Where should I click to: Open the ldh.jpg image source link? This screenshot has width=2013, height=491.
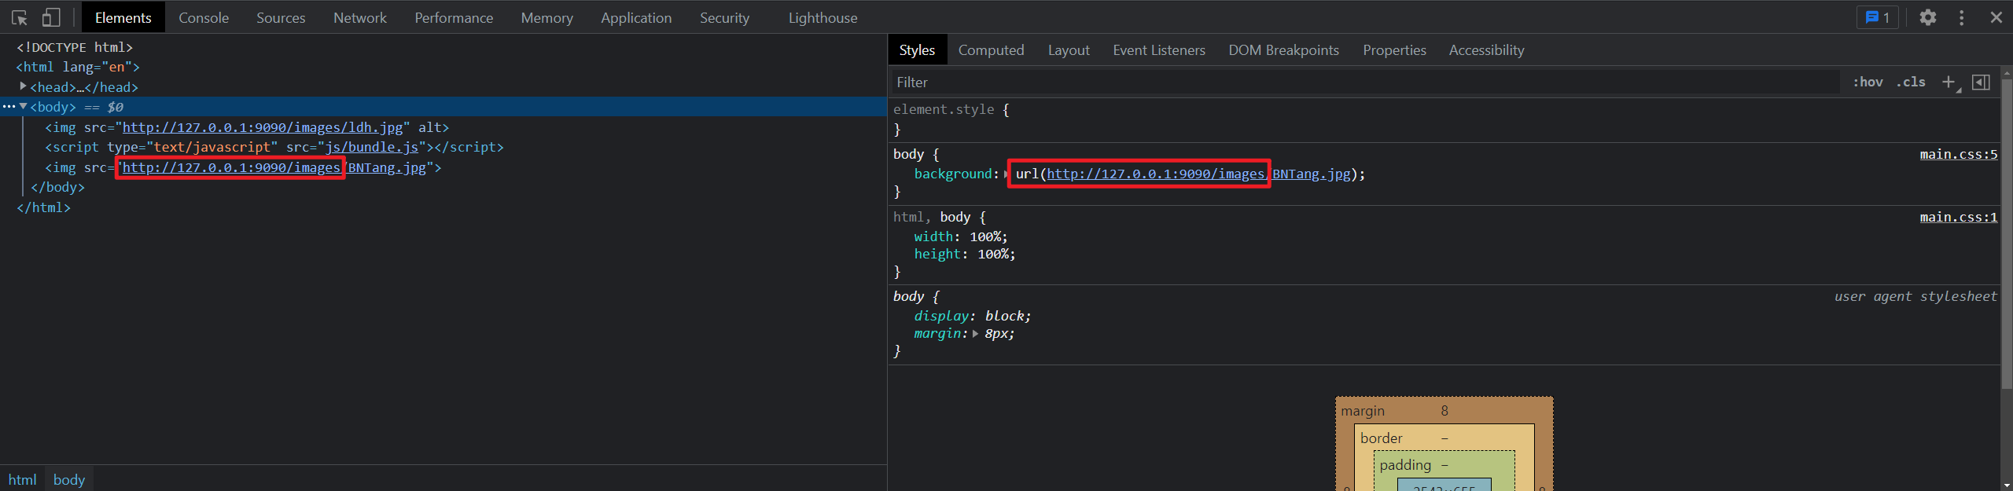[263, 127]
